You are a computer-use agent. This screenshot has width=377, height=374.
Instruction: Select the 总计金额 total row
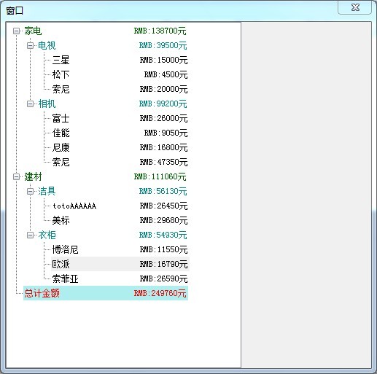tap(106, 293)
